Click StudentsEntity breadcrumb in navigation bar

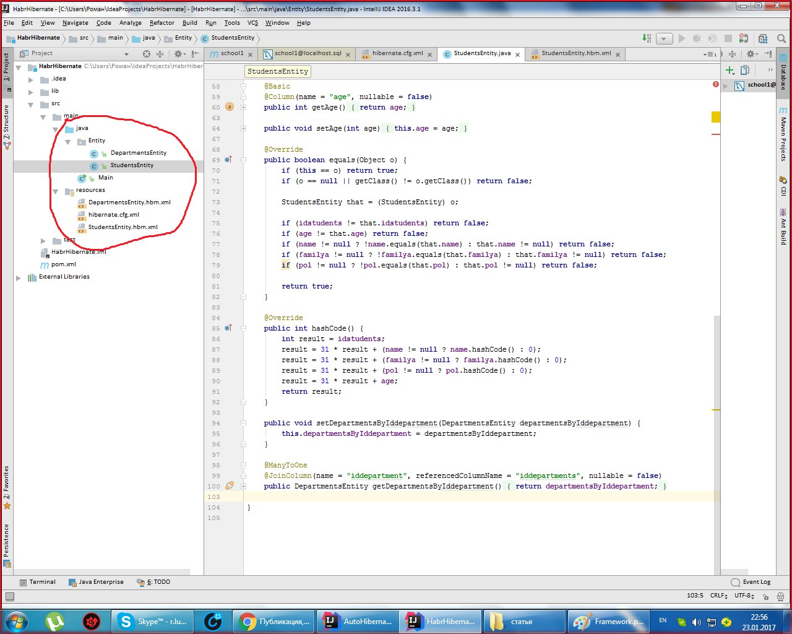[228, 38]
